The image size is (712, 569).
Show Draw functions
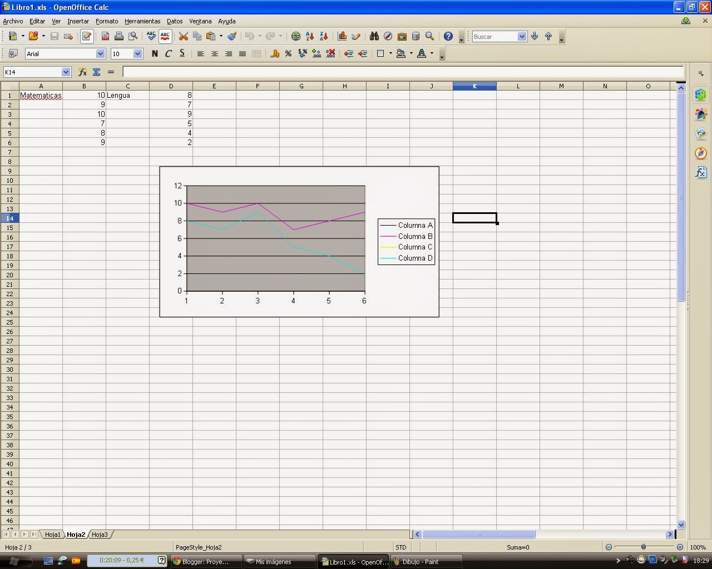pos(356,36)
